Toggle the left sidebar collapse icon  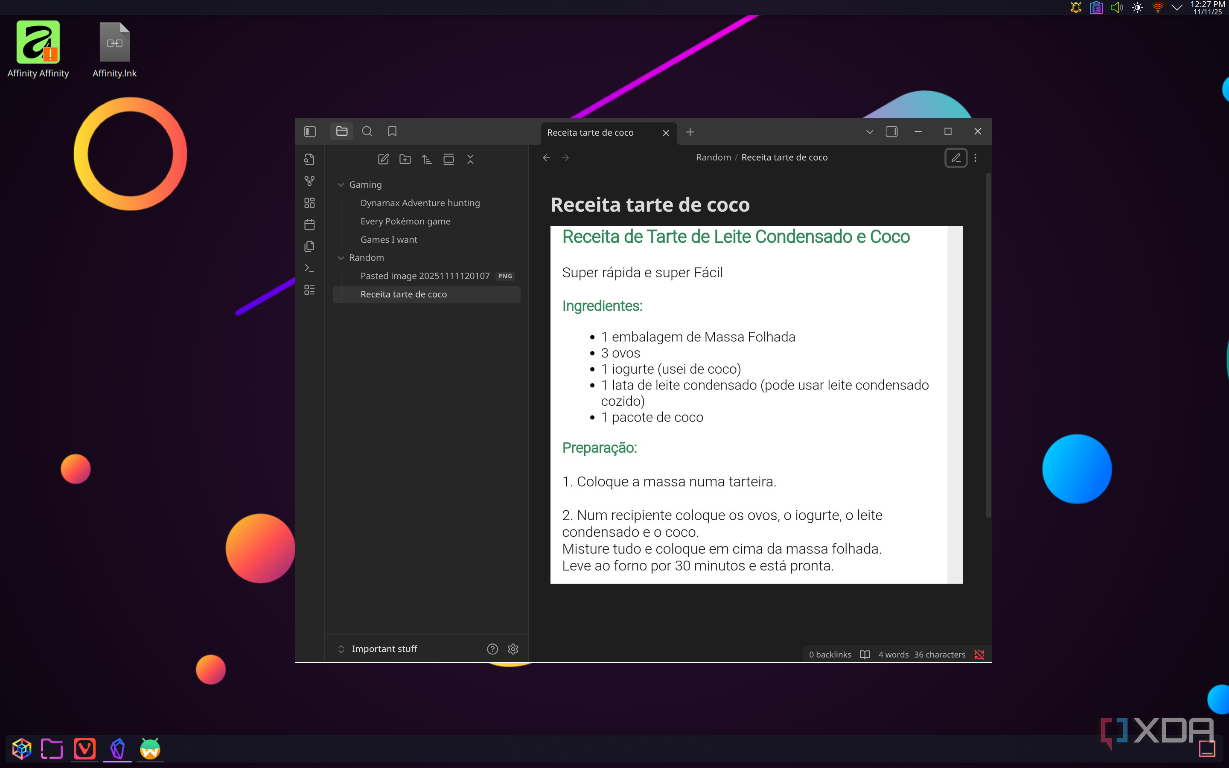[x=310, y=131]
